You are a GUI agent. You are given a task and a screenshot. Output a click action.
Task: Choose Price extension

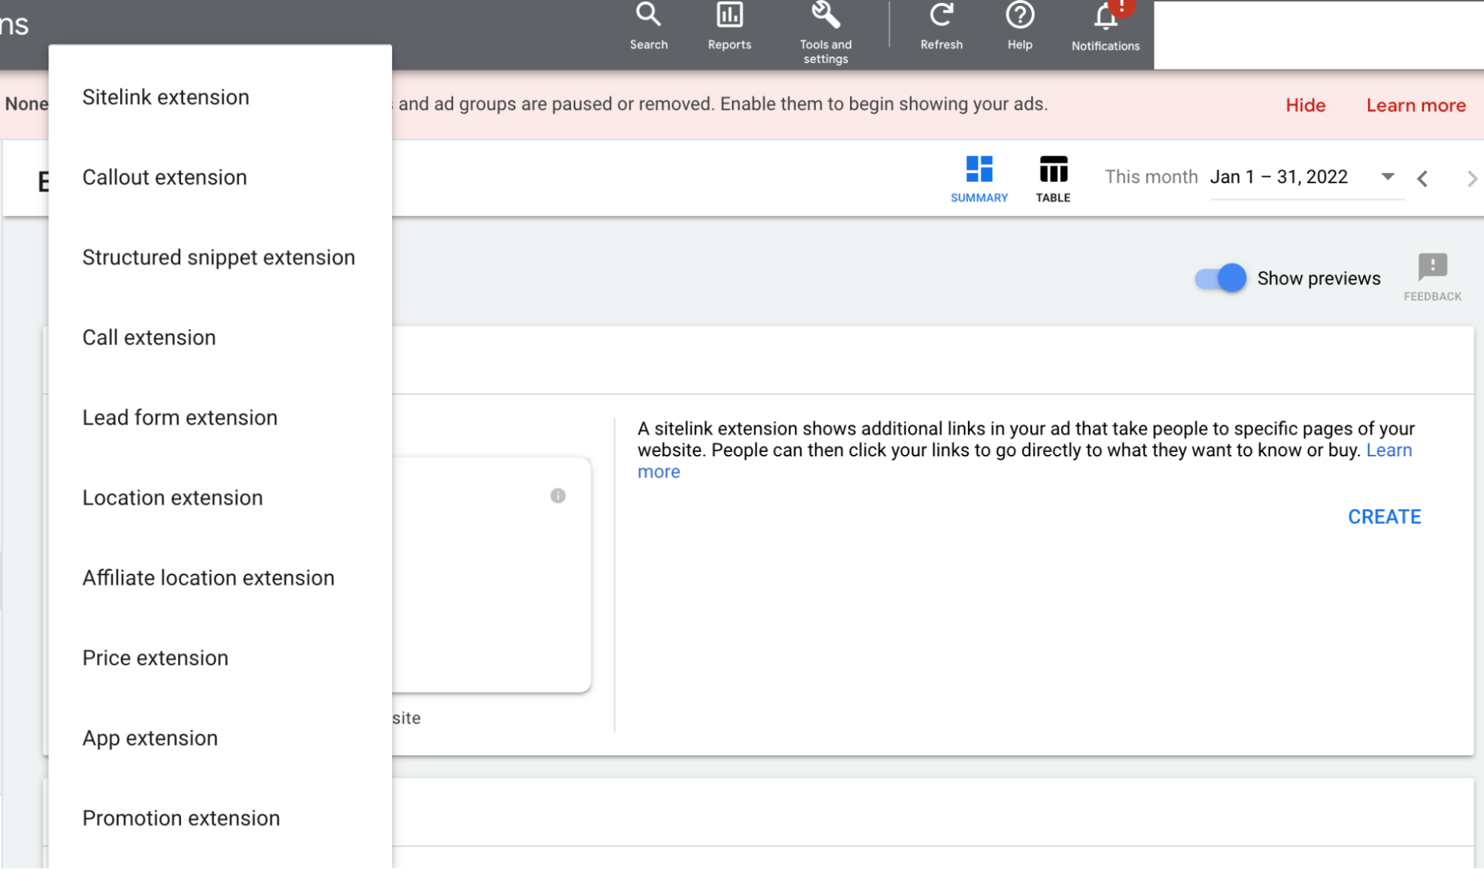[x=220, y=658]
